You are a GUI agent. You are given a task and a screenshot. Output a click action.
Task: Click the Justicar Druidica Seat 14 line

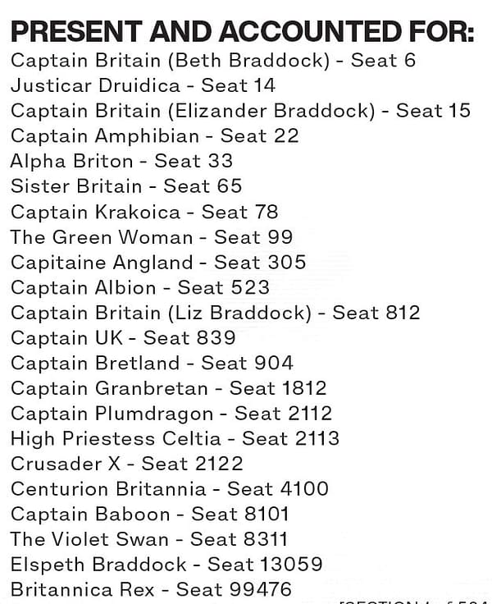point(143,85)
